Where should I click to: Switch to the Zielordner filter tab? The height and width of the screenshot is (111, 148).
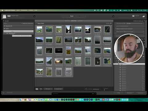(80, 21)
